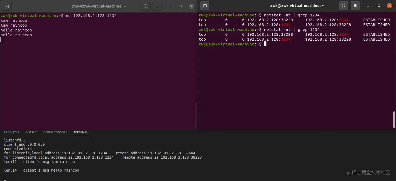Click 'client_addr:0.0.0.0' line

click(24, 144)
